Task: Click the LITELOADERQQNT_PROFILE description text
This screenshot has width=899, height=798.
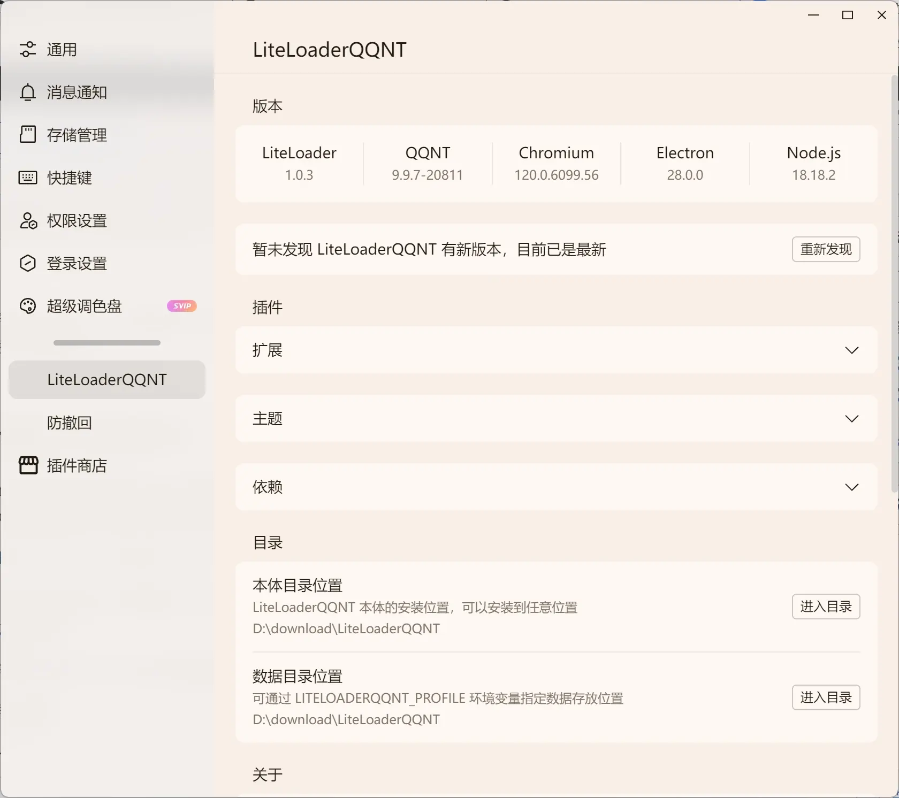Action: 438,698
